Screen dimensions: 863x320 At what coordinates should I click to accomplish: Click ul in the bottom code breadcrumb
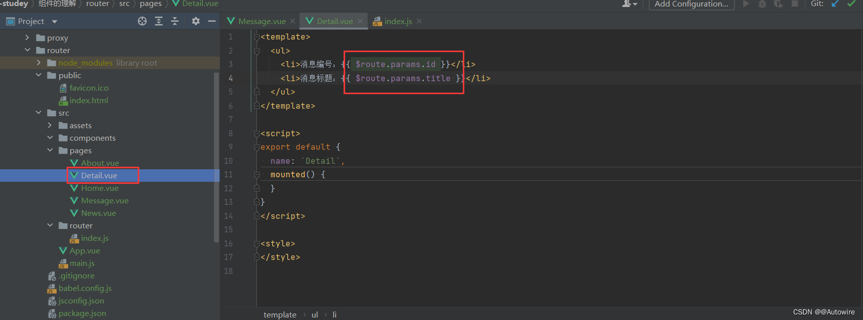click(315, 314)
